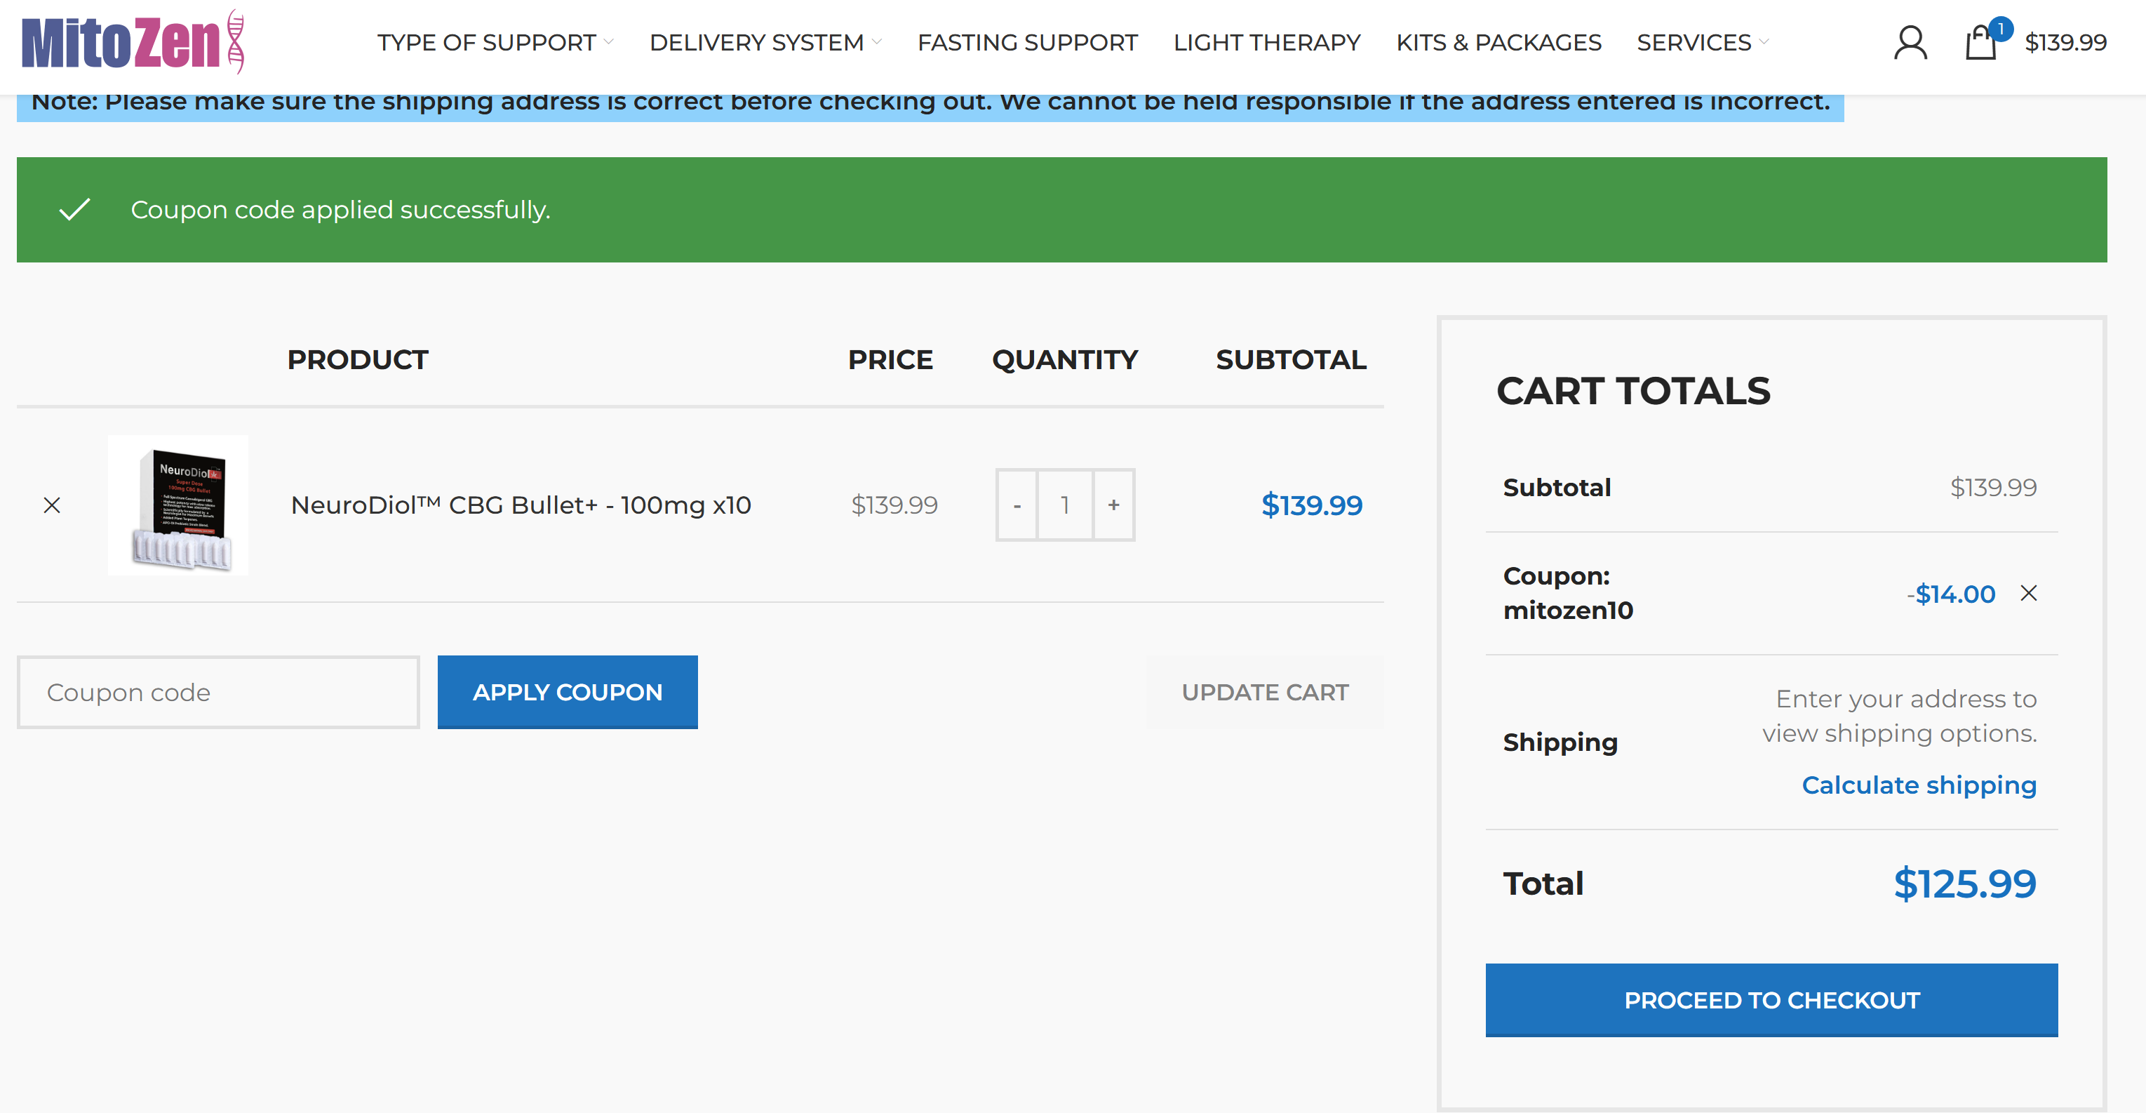Remove NeuroDiol CBG Bullet+ from cart
The image size is (2146, 1113).
point(52,505)
